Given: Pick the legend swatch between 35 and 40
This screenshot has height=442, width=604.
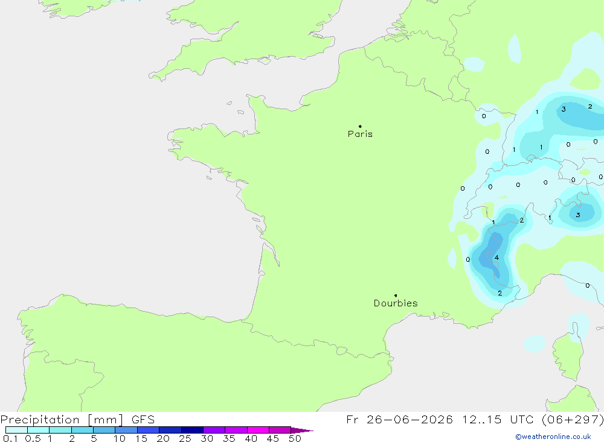Looking at the screenshot, I should 236,430.
